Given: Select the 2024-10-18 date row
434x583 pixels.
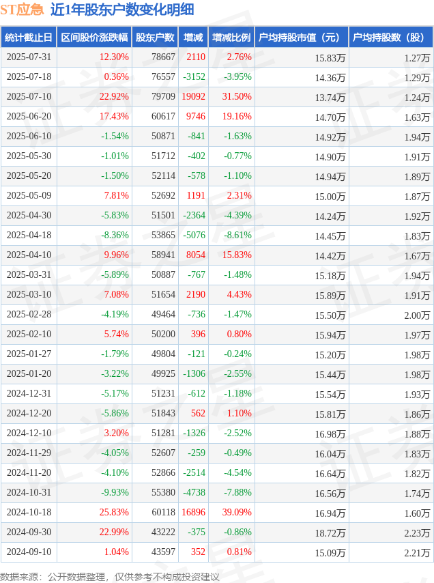Looking at the screenshot, I should click(x=217, y=513).
